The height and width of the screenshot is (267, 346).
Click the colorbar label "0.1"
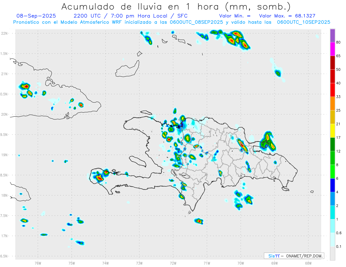tap(339, 247)
